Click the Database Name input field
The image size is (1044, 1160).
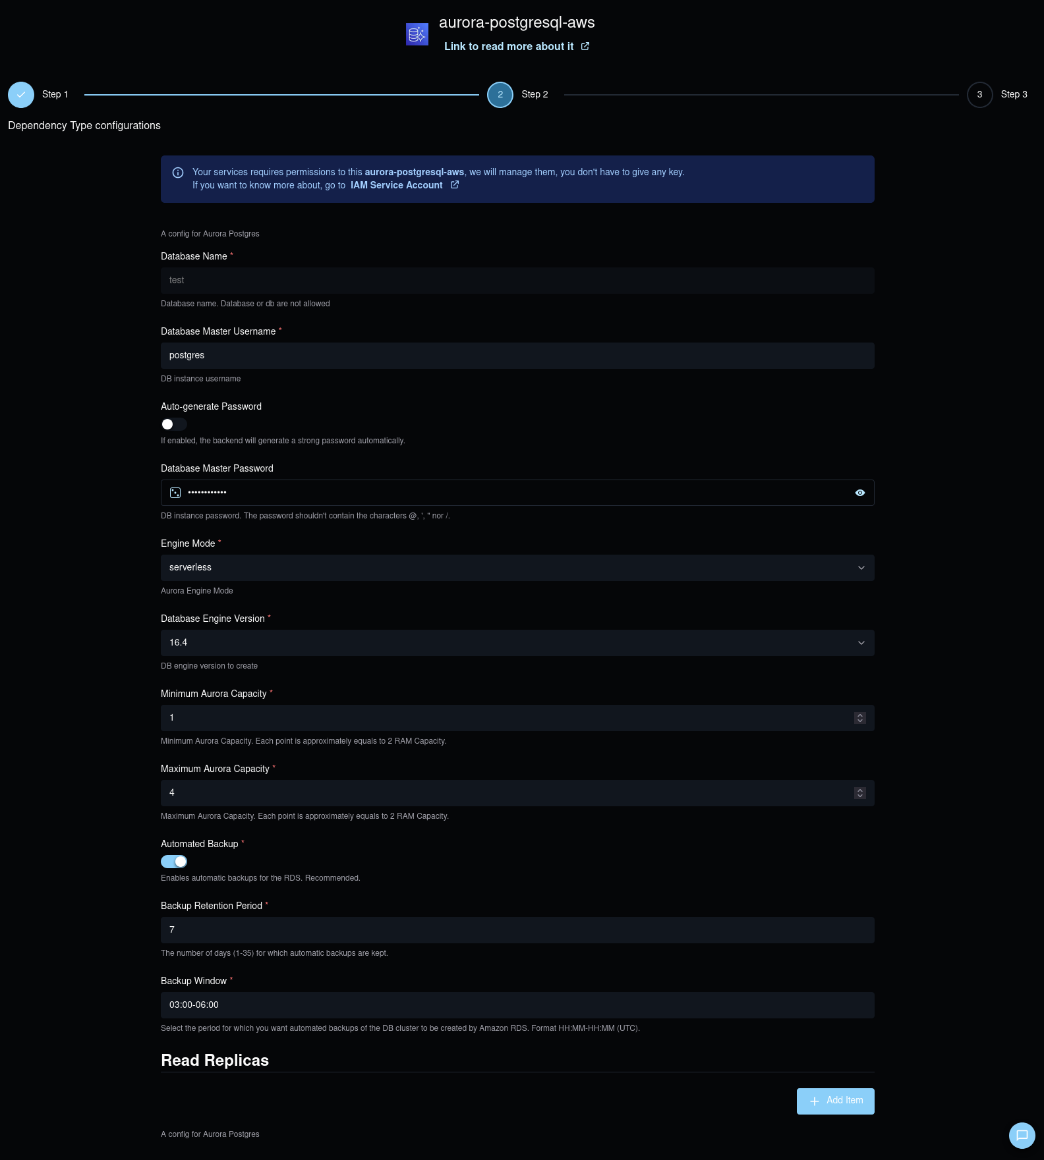517,281
